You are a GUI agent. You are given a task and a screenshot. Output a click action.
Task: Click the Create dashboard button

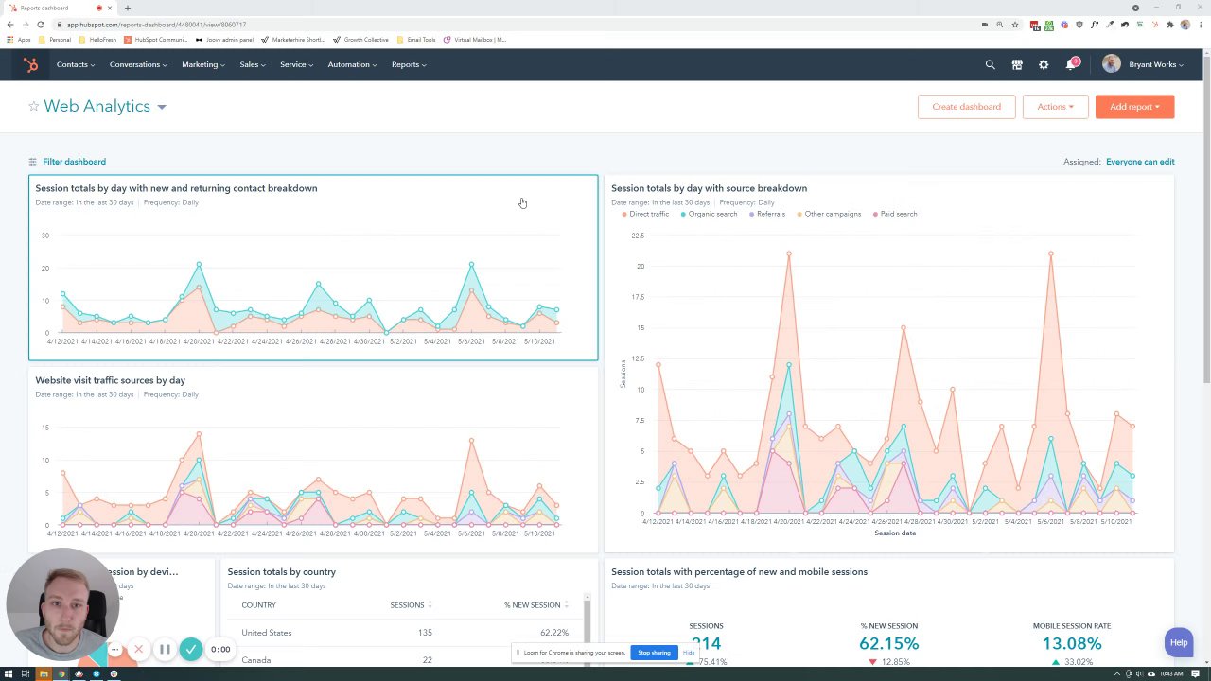[x=966, y=107]
